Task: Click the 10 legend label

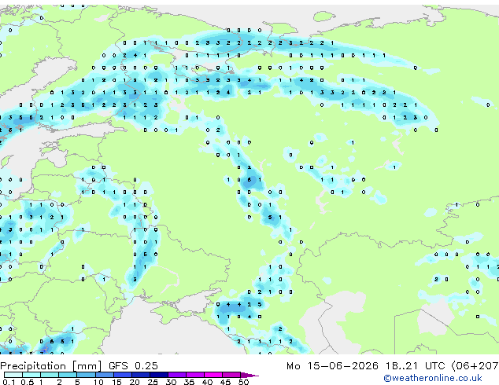Action: tap(98, 382)
